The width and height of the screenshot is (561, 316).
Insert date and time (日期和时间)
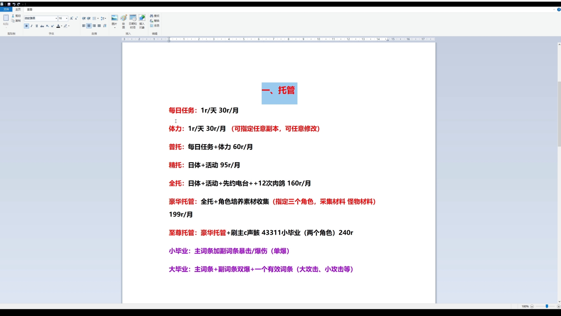133,21
